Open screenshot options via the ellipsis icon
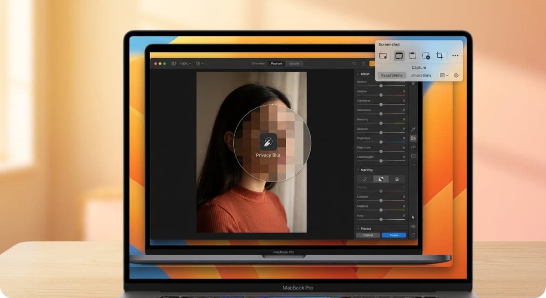 point(455,56)
